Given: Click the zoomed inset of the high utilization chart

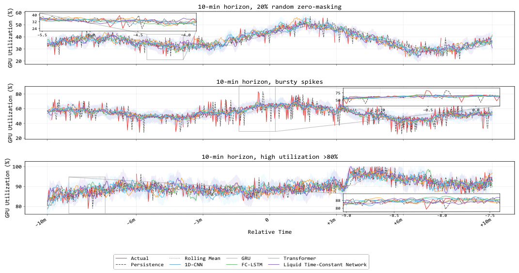Looking at the screenshot, I should tap(422, 203).
